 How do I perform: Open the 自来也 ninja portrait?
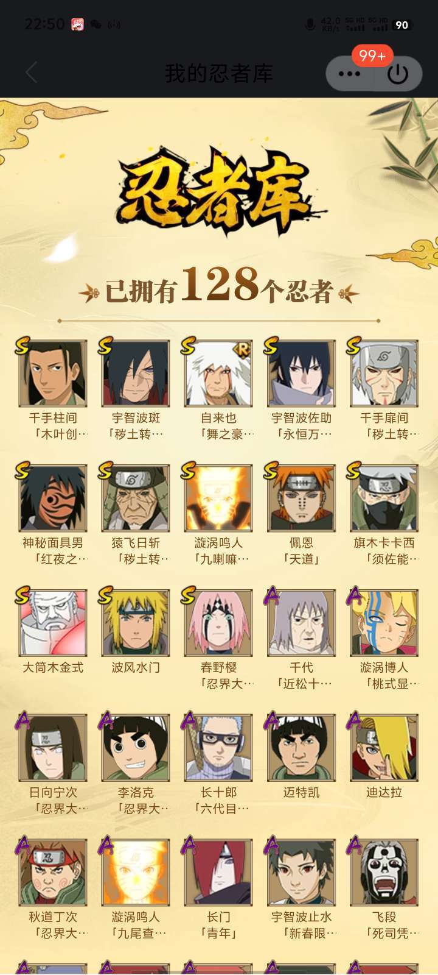(218, 374)
